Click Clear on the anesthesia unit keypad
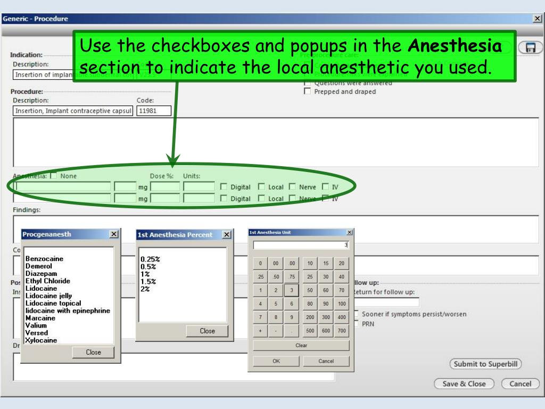545x409 pixels. [301, 345]
